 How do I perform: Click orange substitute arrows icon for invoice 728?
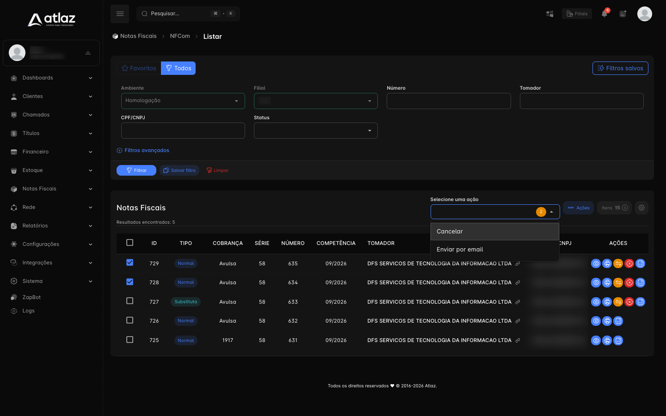click(618, 282)
